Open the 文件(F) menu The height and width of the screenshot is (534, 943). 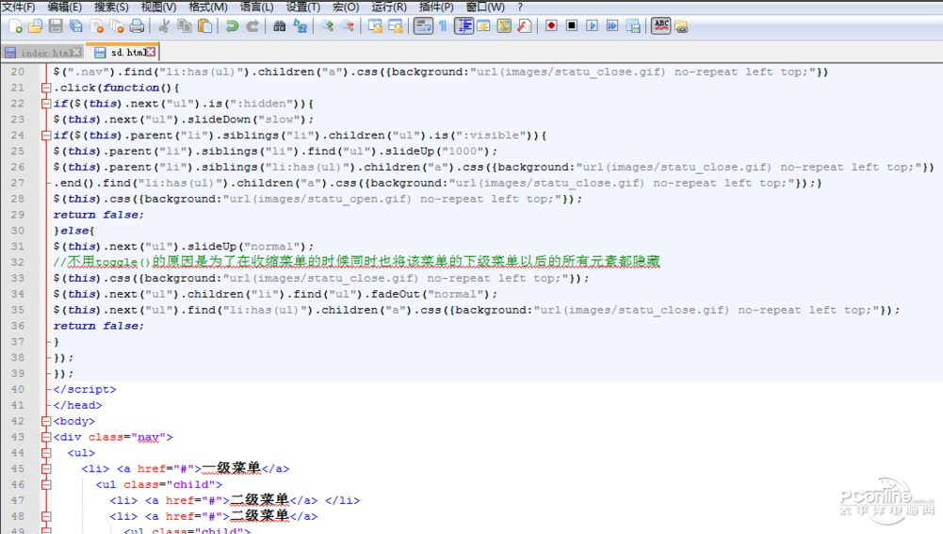point(19,7)
